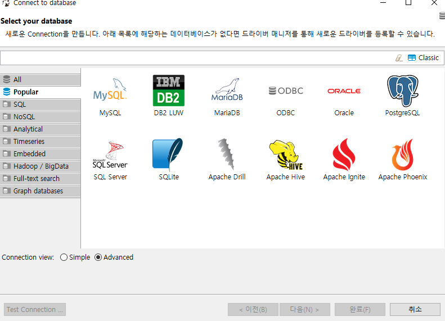Switch to the SQL category
Viewport: 445px width, 321px height.
41,105
